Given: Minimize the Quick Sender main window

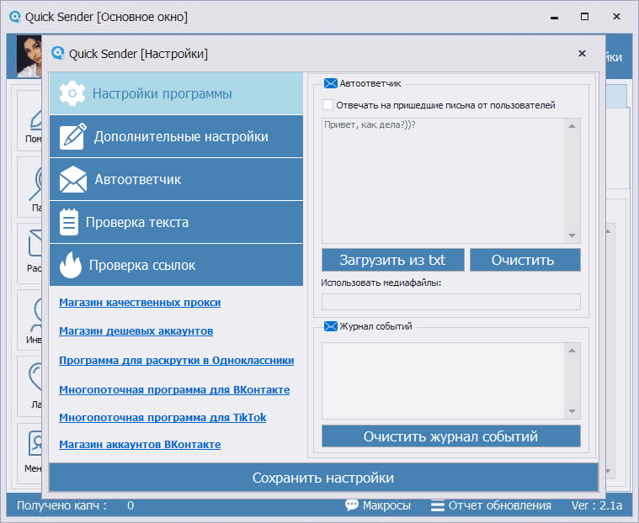Looking at the screenshot, I should coord(554,17).
